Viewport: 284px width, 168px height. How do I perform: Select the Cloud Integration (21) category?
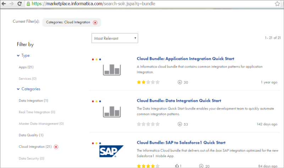click(35, 147)
